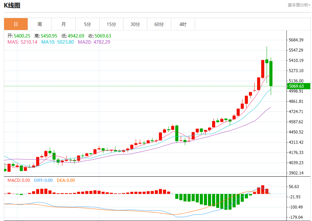Select the 日 daily chart tab
The height and width of the screenshot is (221, 312).
click(16, 24)
